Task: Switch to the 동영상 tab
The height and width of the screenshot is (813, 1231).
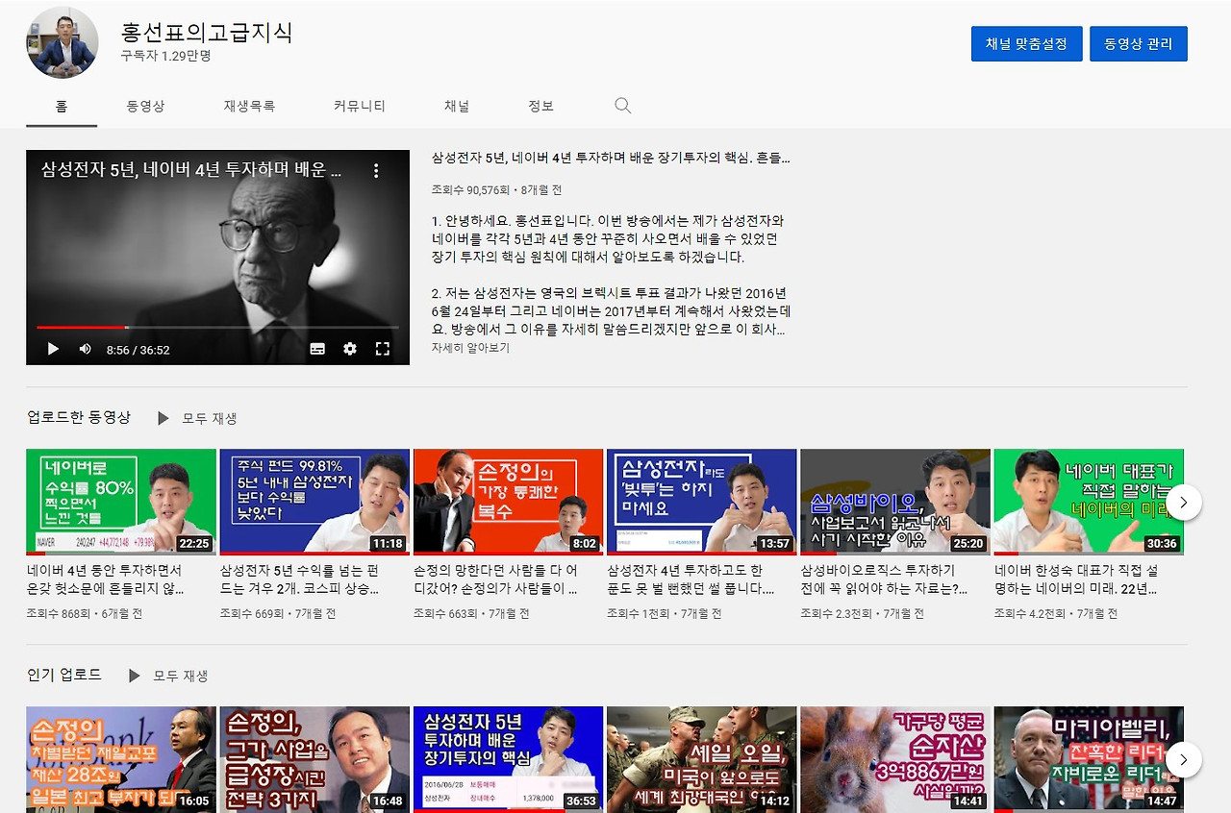Action: (x=145, y=106)
